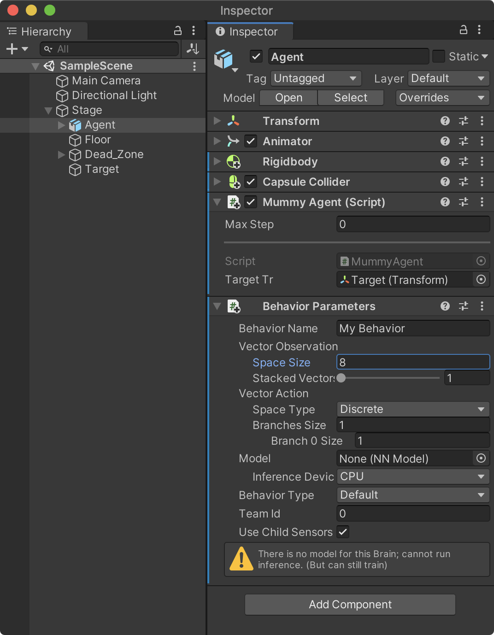Open help for Behavior Parameters component
Viewport: 494px width, 635px height.
point(445,306)
